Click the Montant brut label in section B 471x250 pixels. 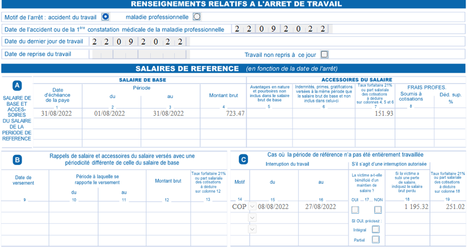tap(168, 181)
